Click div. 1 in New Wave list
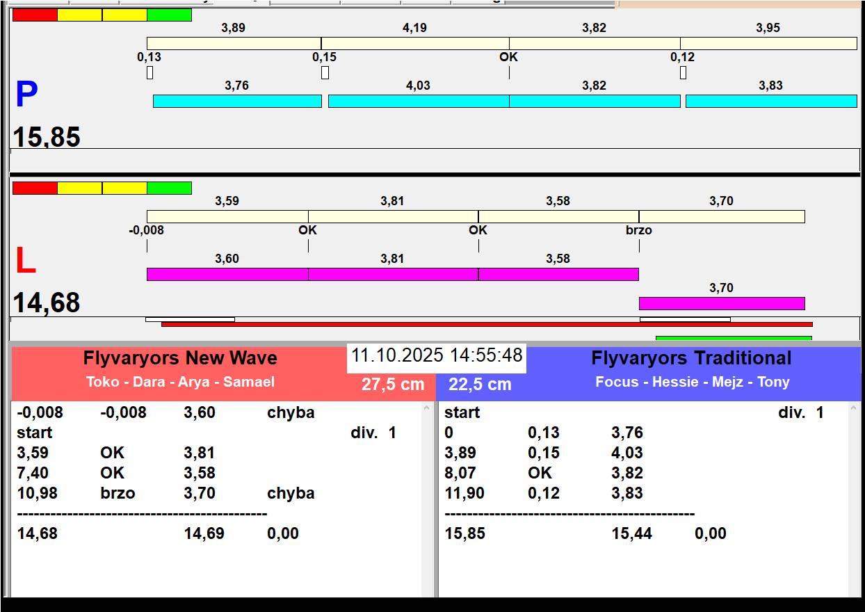The height and width of the screenshot is (612, 865). point(373,433)
